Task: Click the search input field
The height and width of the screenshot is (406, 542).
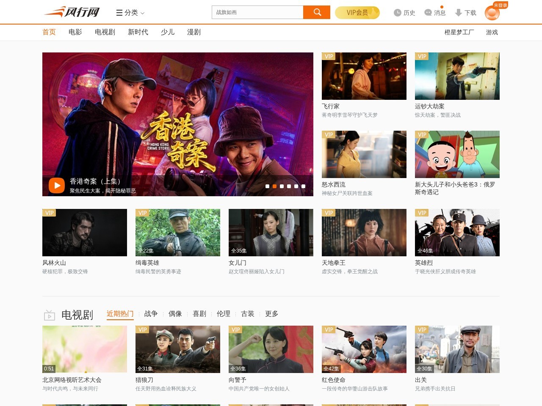Action: pyautogui.click(x=257, y=12)
